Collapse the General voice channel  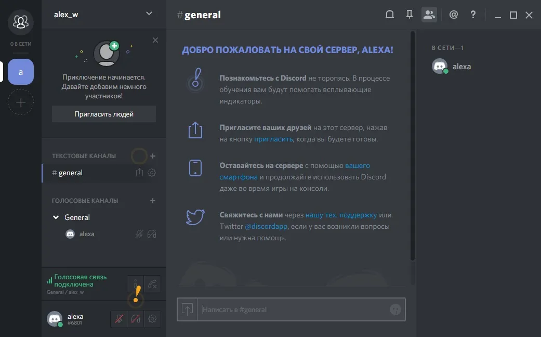click(x=56, y=217)
